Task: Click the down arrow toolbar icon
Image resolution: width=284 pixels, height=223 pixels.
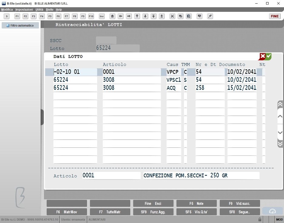Action: point(145,16)
